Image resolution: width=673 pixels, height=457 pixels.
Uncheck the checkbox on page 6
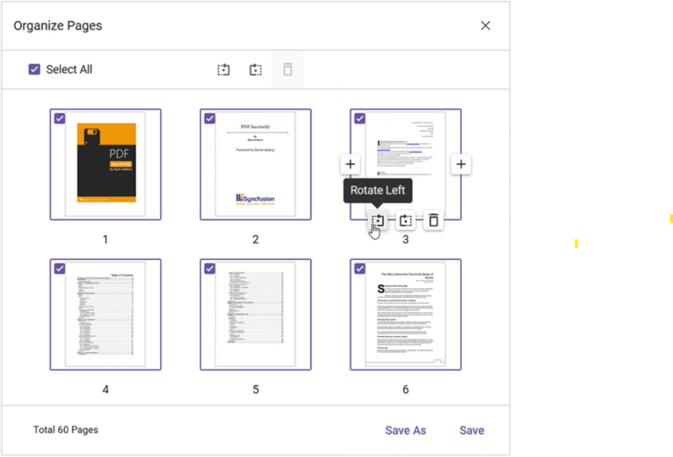[359, 269]
